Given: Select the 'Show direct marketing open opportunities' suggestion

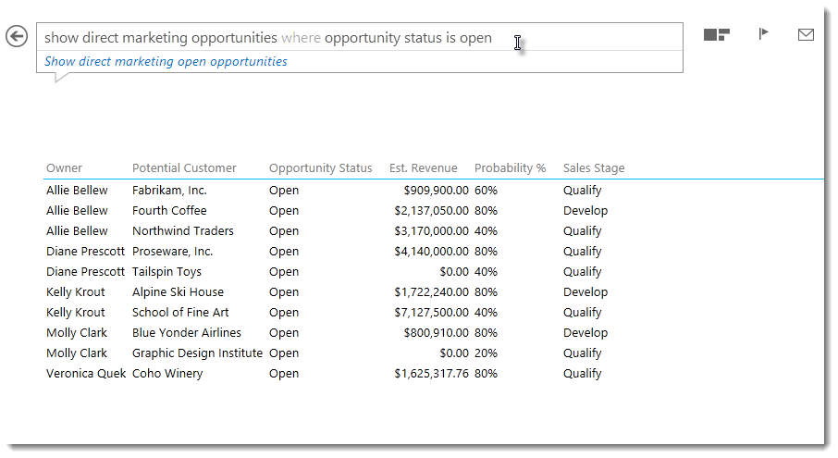Looking at the screenshot, I should point(166,61).
